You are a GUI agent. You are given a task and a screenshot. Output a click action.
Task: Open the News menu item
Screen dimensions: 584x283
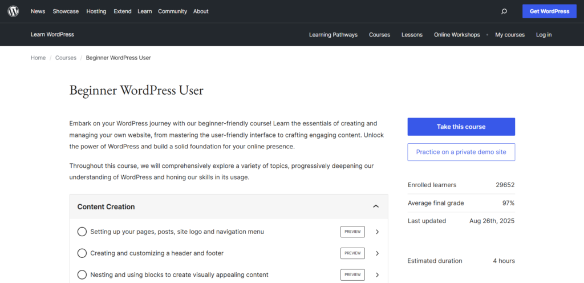pos(38,11)
